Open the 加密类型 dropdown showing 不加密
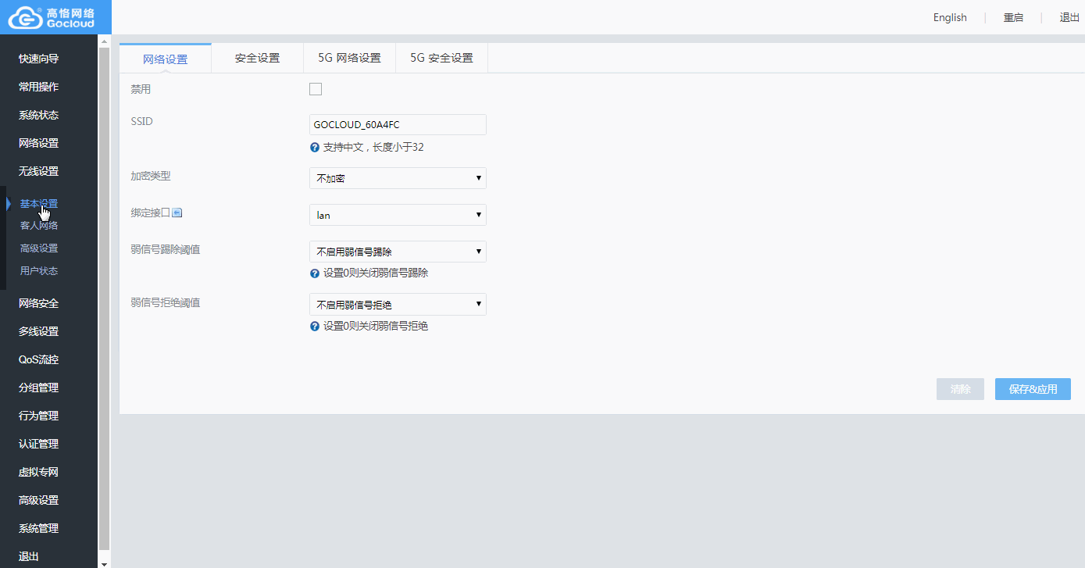 (x=398, y=178)
